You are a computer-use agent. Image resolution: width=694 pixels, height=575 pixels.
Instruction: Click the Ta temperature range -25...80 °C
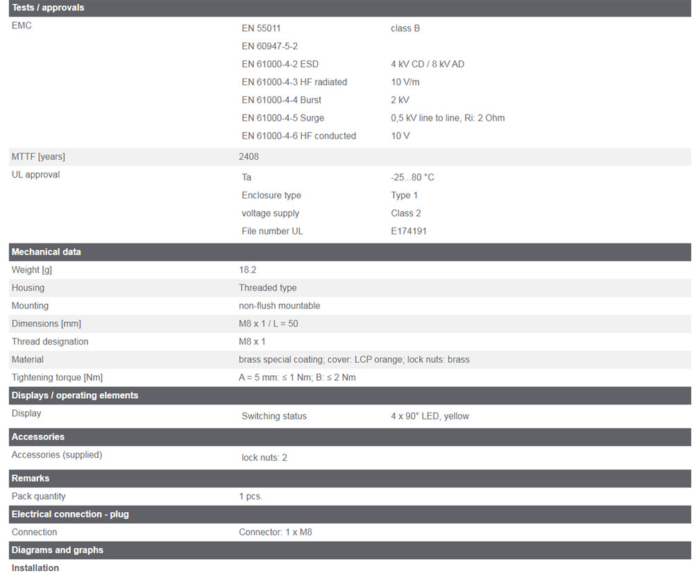click(413, 178)
